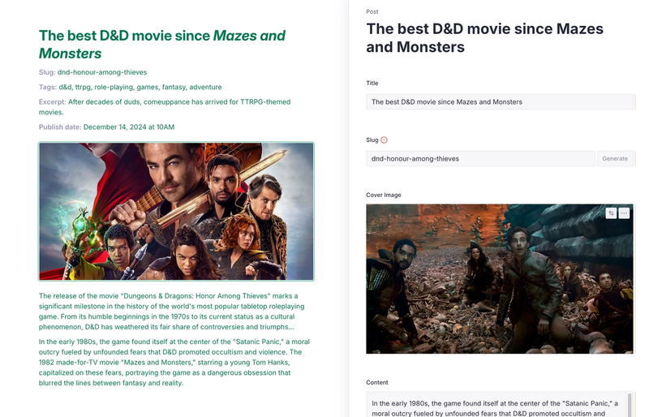Viewport: 649px width, 417px height.
Task: Click the Slug validation warning icon
Action: click(384, 140)
